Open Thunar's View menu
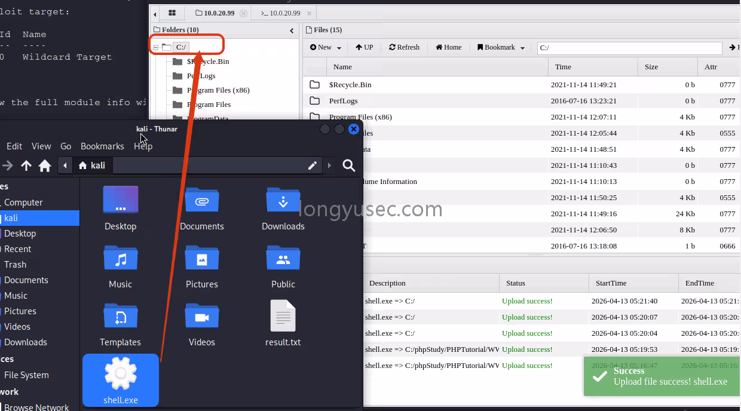The height and width of the screenshot is (411, 741). pyautogui.click(x=41, y=146)
